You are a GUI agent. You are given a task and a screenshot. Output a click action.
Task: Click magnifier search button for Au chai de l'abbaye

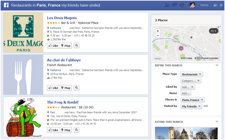pos(76,87)
